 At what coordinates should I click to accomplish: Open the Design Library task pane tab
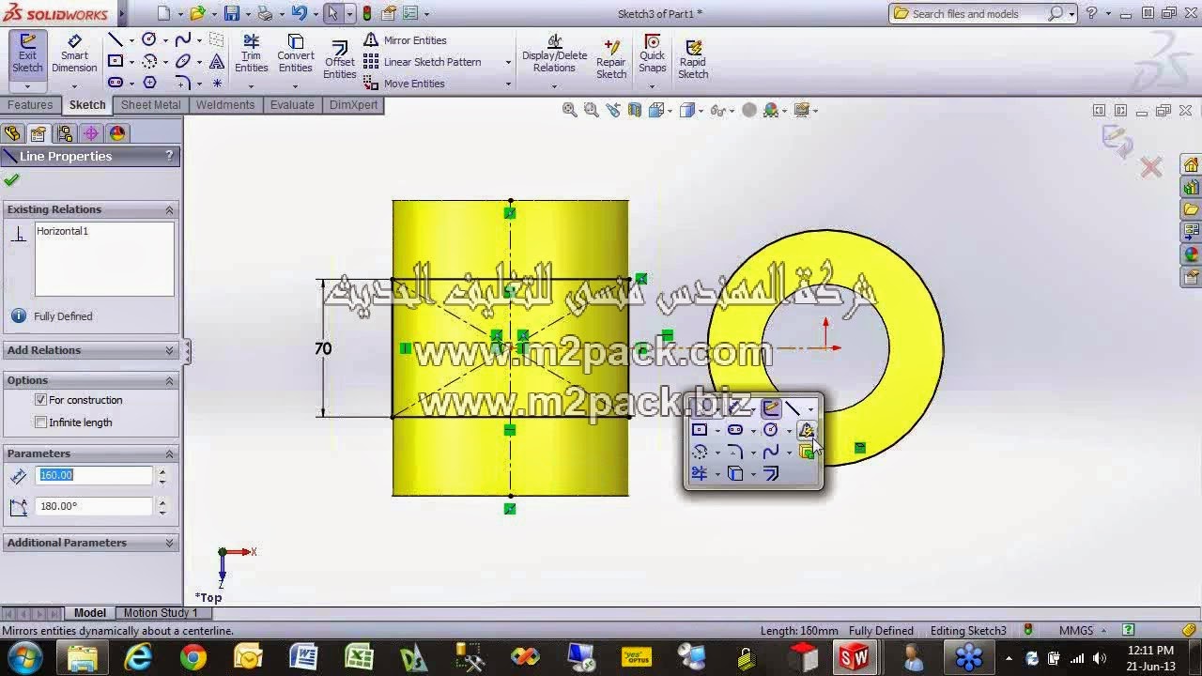(x=1191, y=187)
